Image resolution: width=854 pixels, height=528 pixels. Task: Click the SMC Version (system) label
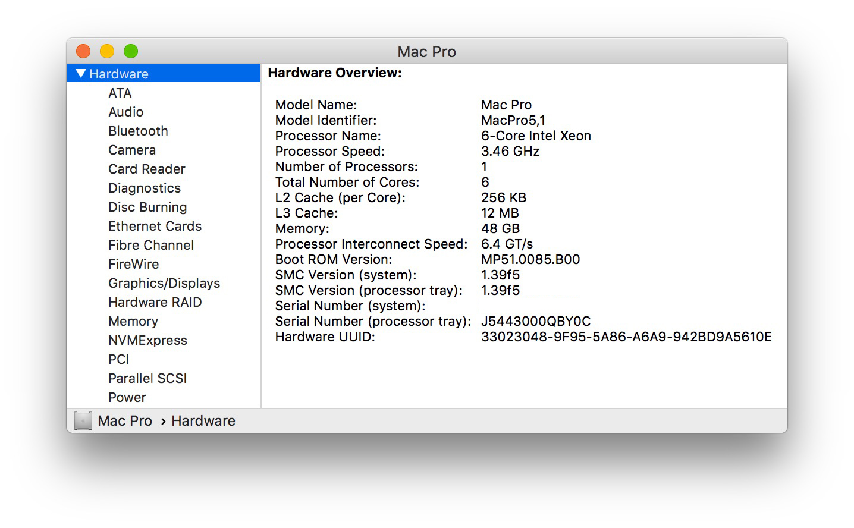346,275
